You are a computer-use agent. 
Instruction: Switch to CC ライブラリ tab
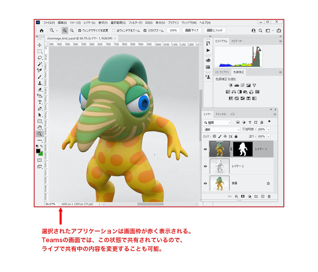222,72
